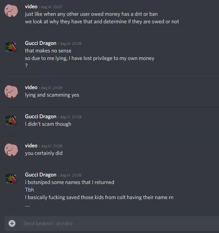This screenshot has width=219, height=233.
Task: Click username 'video' at the 21:07 message
Action: pyautogui.click(x=31, y=7)
